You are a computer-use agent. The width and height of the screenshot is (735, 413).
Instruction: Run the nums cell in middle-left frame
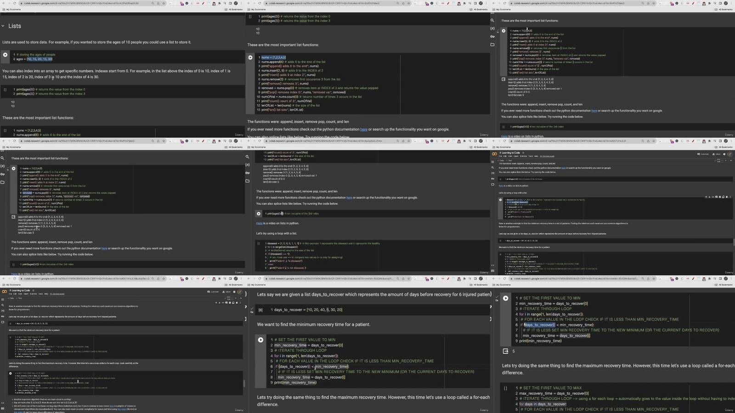13,169
